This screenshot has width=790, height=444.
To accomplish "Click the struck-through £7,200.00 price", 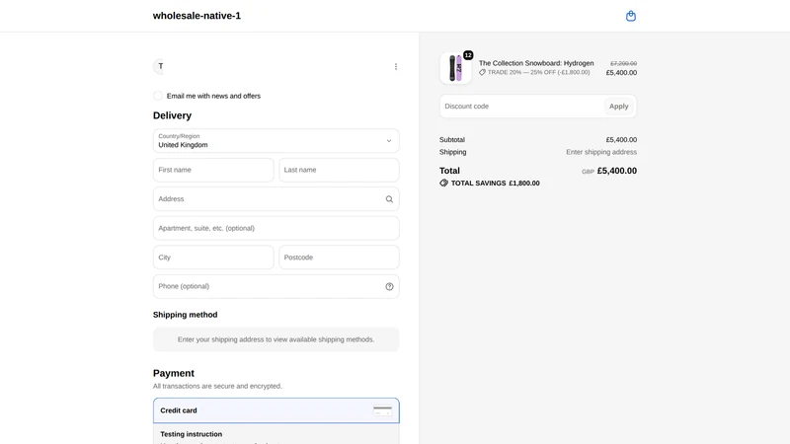I will tap(623, 63).
